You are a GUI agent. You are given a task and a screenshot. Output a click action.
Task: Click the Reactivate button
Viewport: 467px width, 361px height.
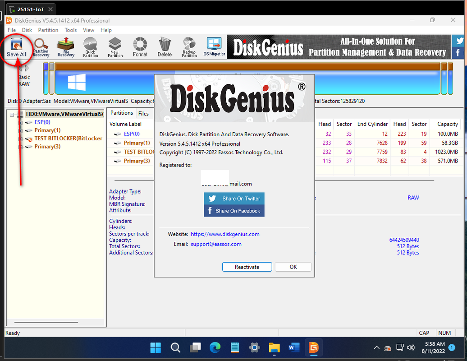click(247, 267)
